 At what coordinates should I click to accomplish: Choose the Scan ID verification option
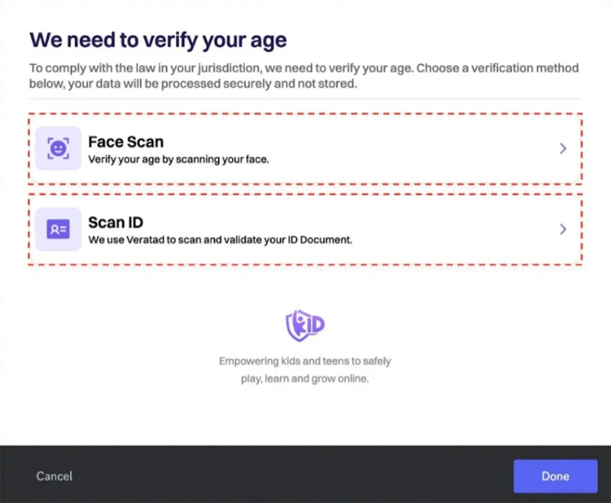click(305, 229)
